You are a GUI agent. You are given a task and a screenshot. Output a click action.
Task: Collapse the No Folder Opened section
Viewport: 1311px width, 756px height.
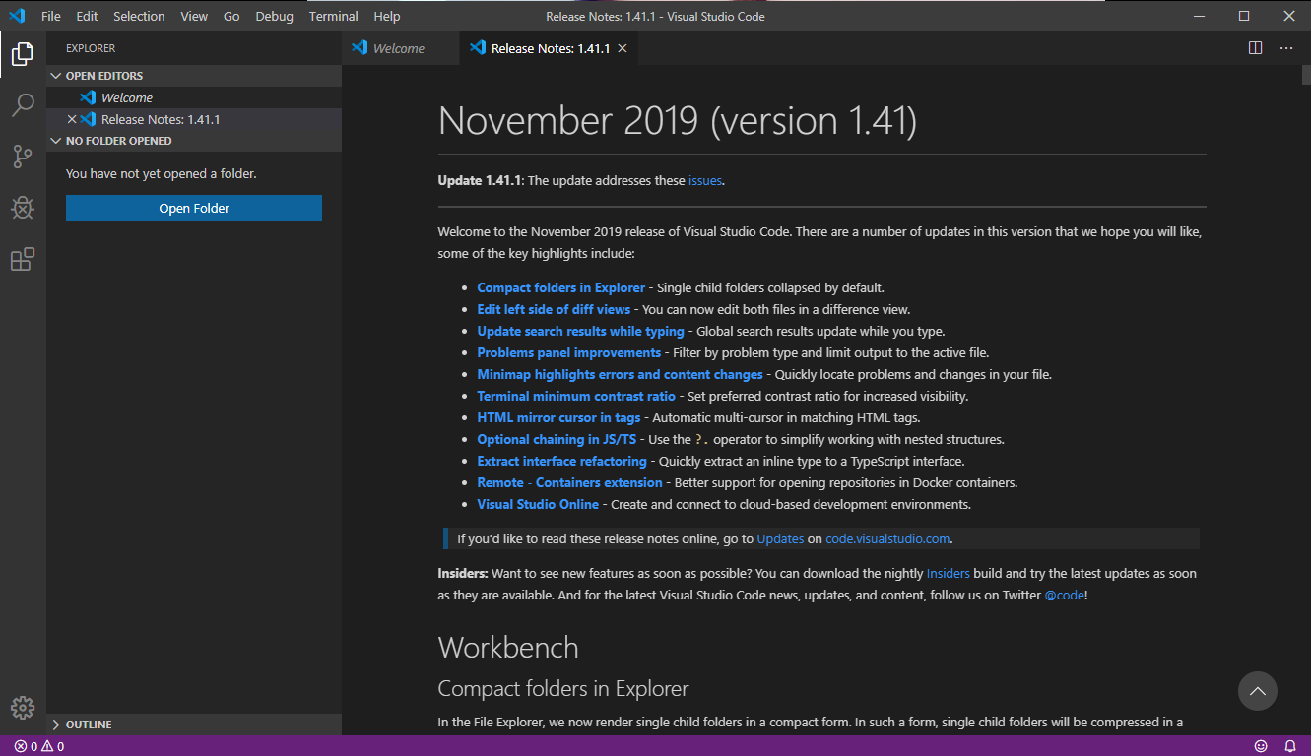pyautogui.click(x=194, y=141)
